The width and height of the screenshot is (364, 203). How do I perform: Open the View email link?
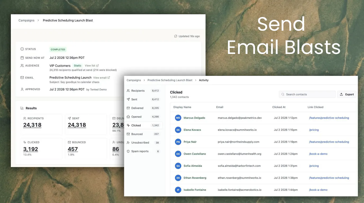click(102, 78)
